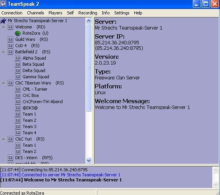Select the Welcome (RD) channel name
The image size is (220, 195).
(30, 27)
